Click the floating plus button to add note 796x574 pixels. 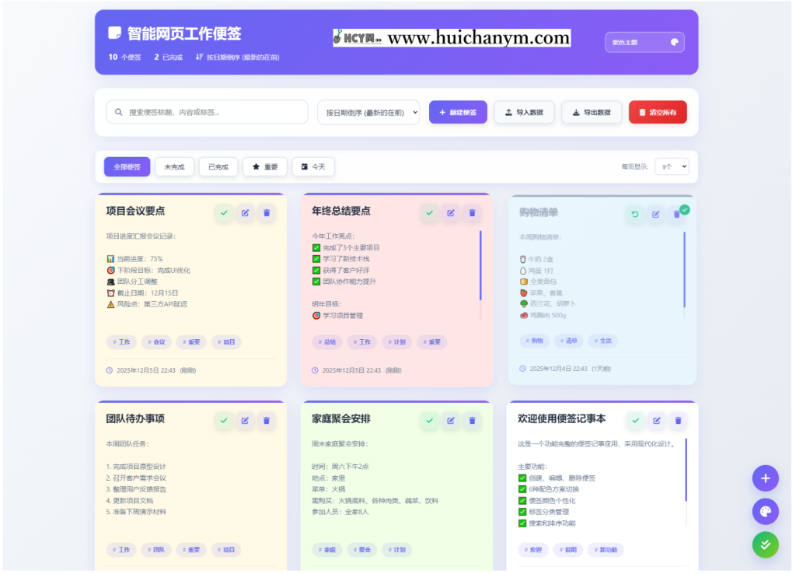[766, 478]
